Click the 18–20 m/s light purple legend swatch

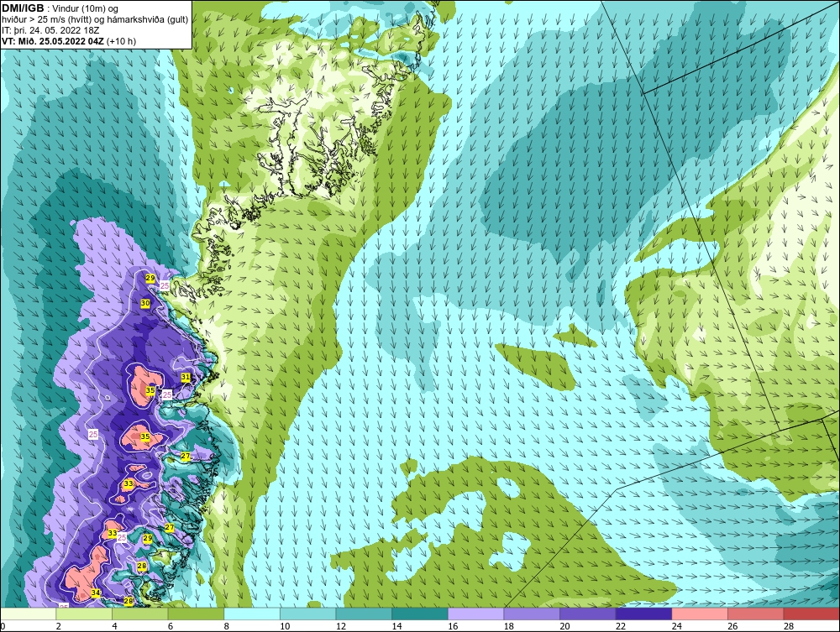532,614
